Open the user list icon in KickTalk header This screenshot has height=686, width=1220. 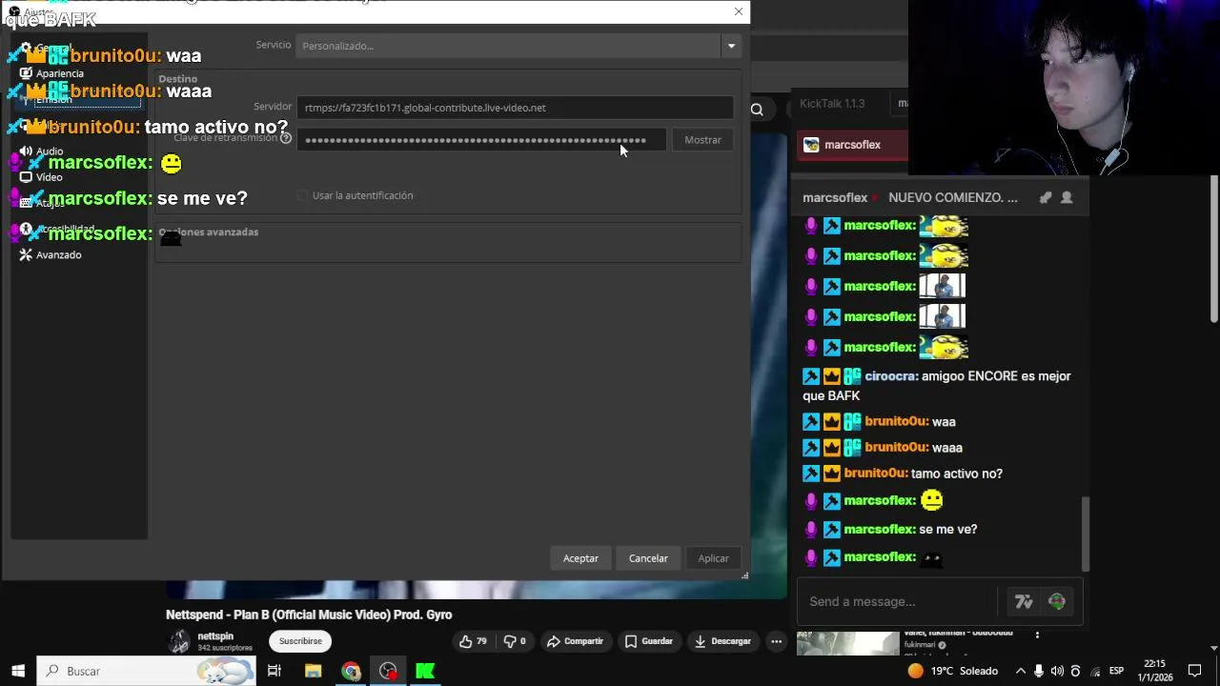(x=1067, y=197)
